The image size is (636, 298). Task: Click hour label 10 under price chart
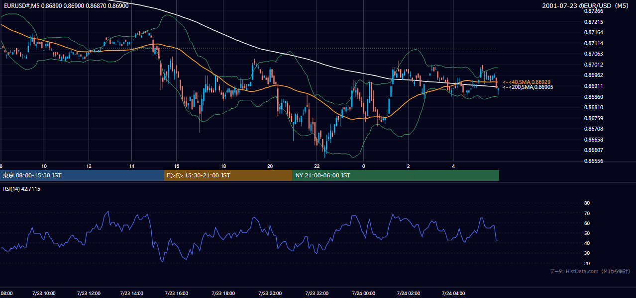coord(44,166)
